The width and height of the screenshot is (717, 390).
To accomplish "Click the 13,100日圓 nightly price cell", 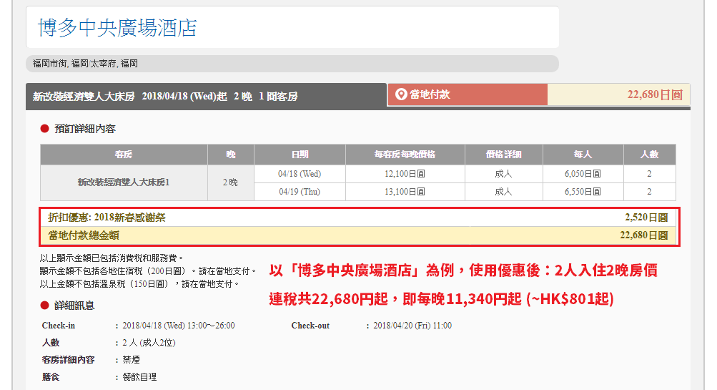I will point(405,192).
